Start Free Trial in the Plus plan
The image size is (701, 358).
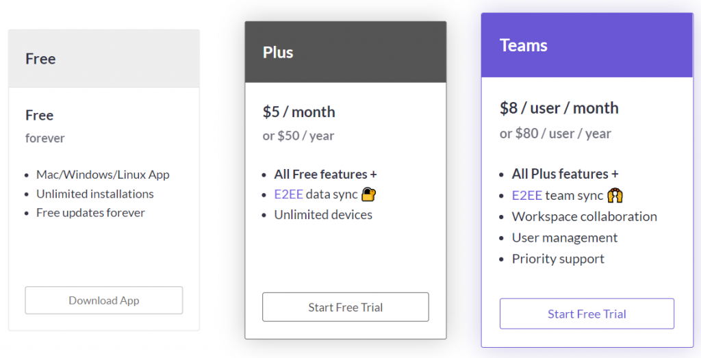(346, 307)
